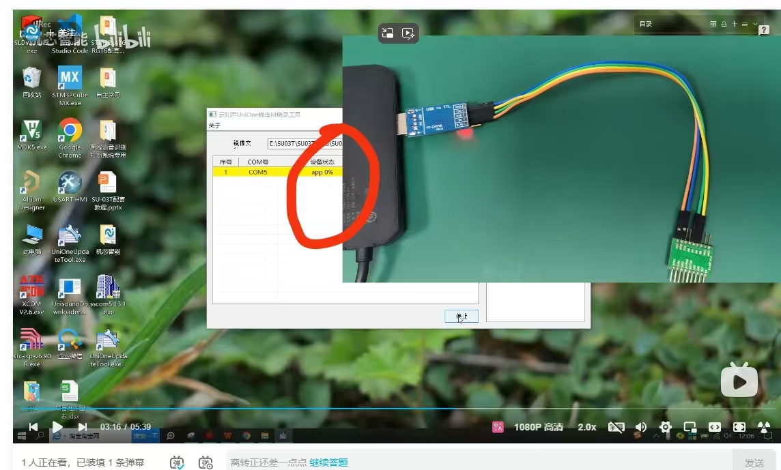The height and width of the screenshot is (470, 781).
Task: Seek on the video progress bar
Action: (x=410, y=409)
